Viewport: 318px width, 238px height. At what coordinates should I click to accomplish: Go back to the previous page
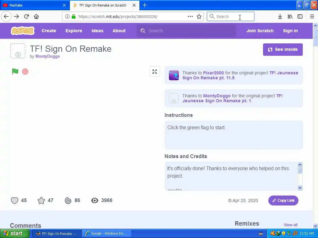point(6,16)
